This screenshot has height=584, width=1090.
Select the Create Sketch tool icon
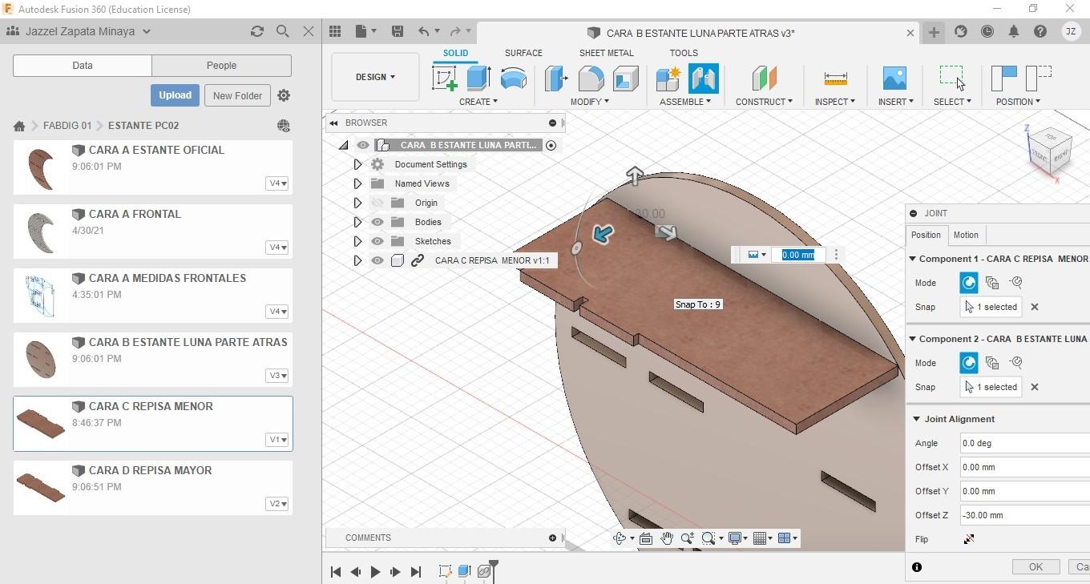click(x=444, y=79)
